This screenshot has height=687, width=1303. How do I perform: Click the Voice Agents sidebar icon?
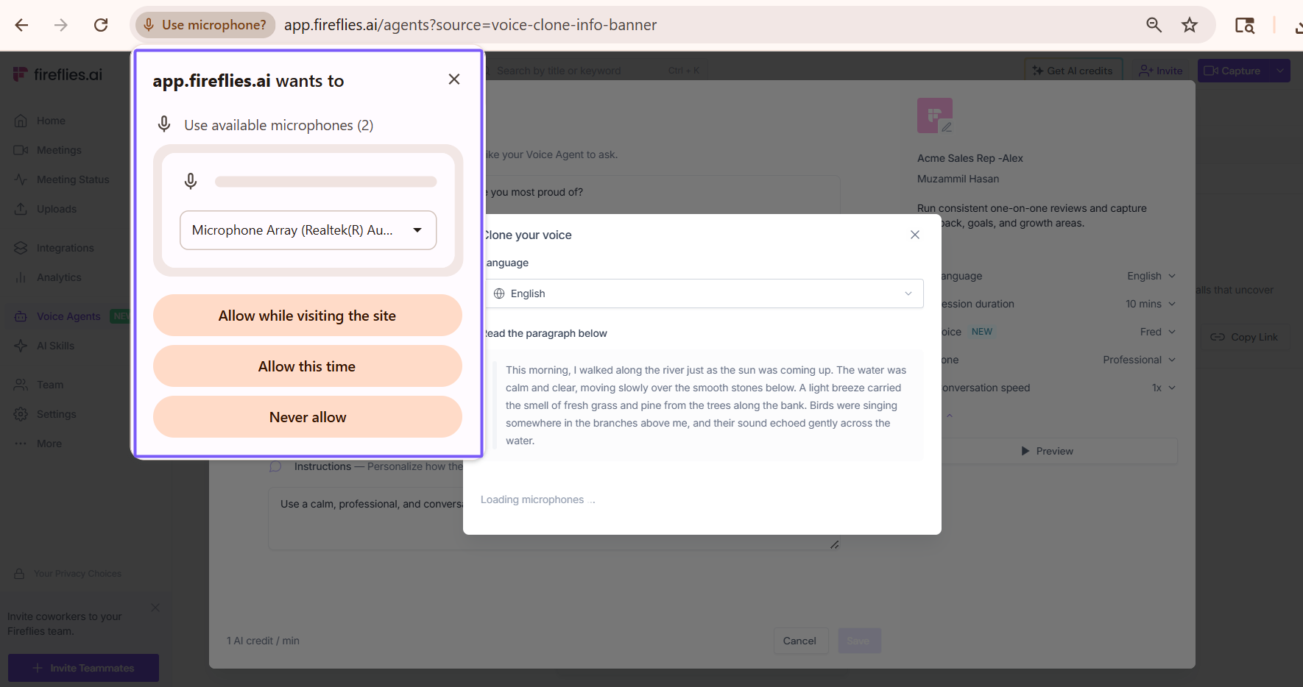(x=21, y=316)
